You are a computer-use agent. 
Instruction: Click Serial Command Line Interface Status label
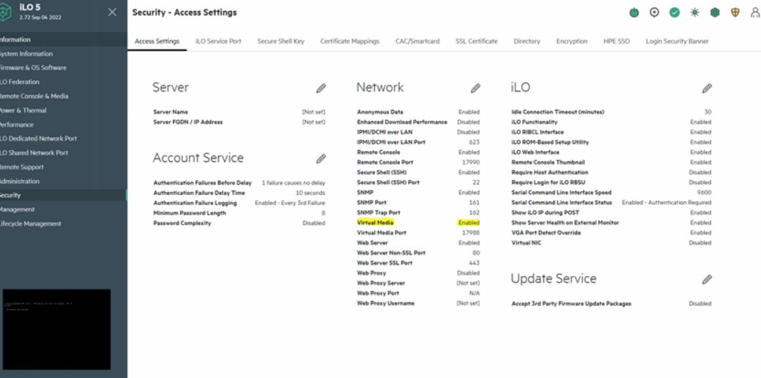coord(562,203)
